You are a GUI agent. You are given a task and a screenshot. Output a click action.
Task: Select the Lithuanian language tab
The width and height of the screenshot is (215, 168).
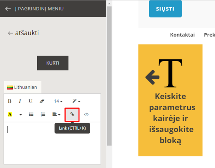click(x=23, y=87)
